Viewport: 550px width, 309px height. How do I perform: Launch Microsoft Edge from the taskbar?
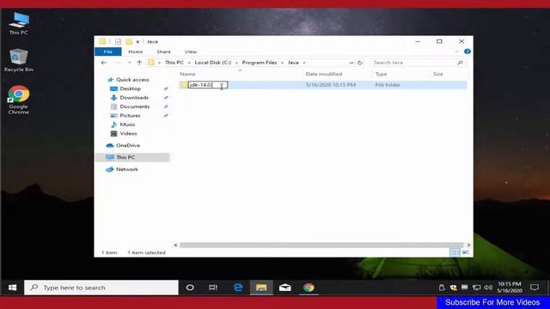point(238,288)
